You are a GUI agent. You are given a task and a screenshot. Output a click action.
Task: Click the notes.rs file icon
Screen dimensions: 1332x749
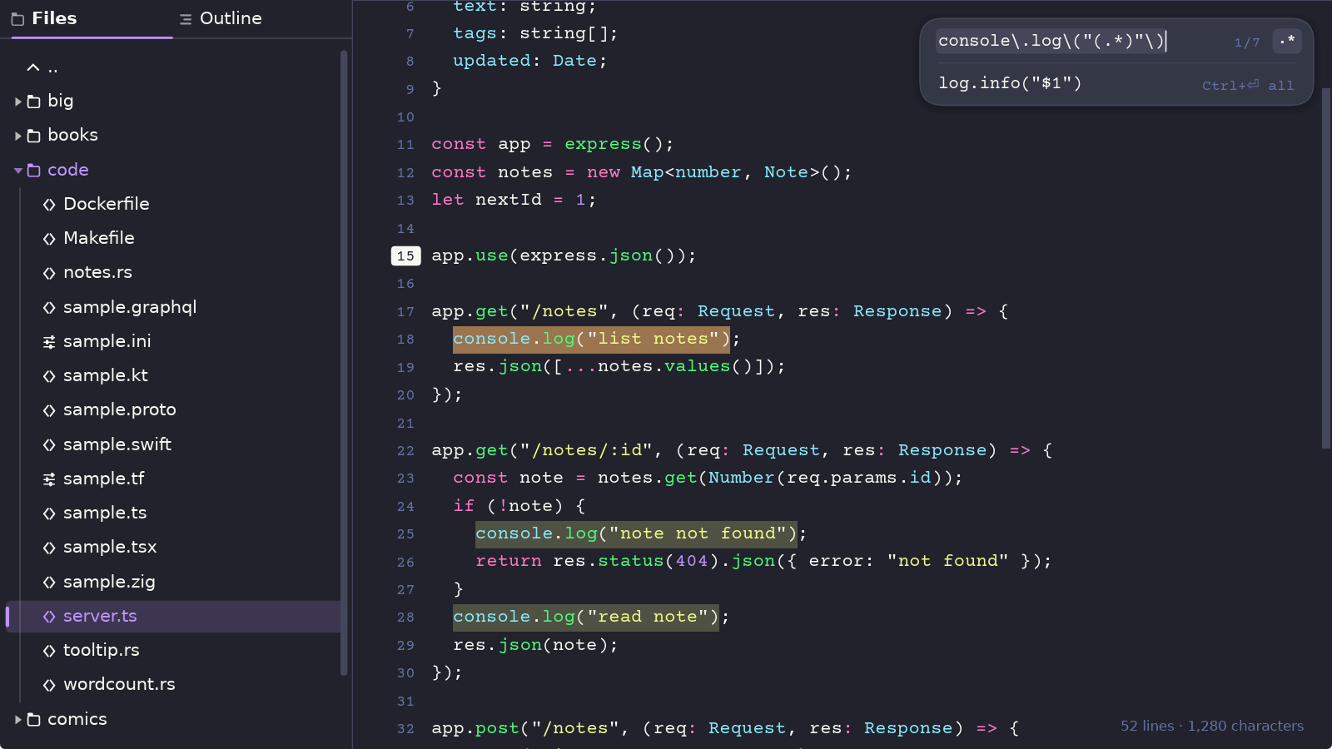(x=49, y=273)
